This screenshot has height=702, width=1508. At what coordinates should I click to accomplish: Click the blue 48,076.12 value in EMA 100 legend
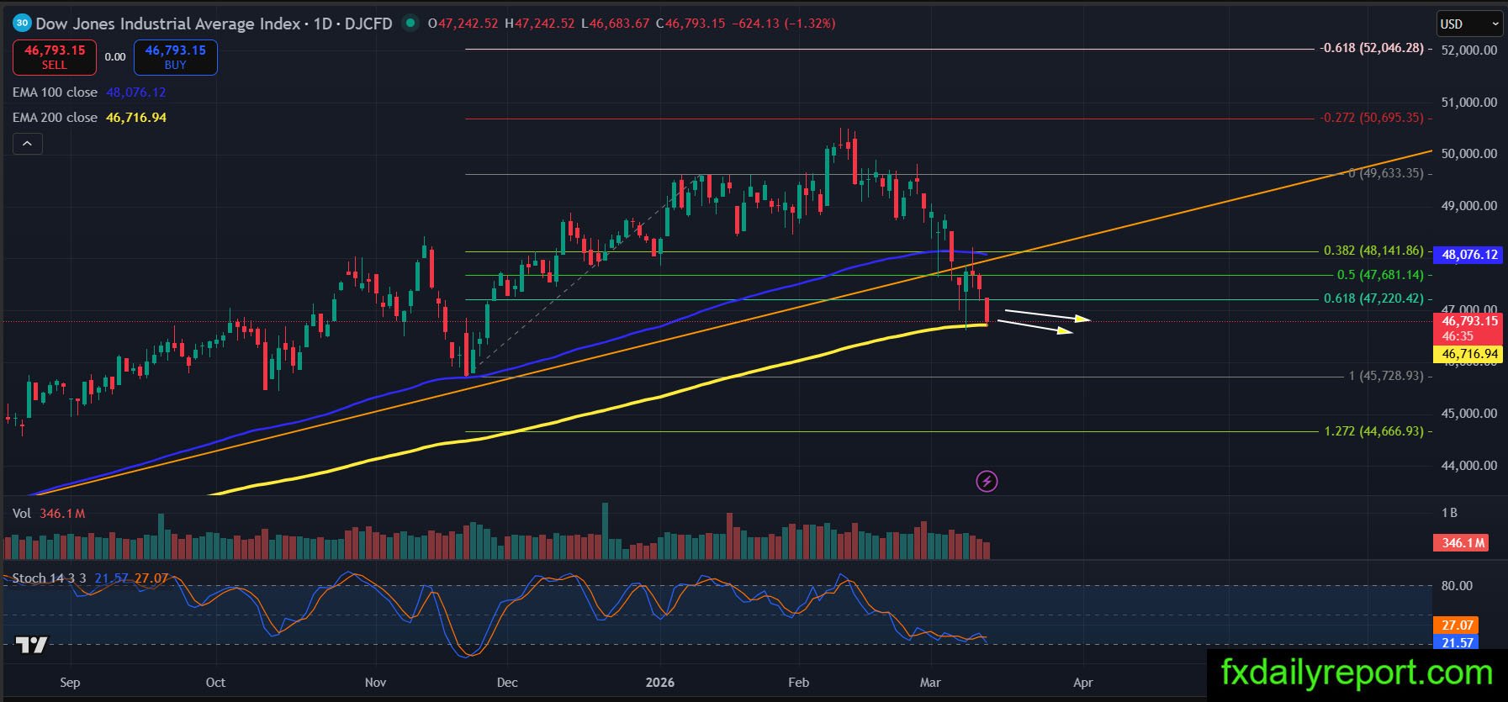click(x=136, y=92)
